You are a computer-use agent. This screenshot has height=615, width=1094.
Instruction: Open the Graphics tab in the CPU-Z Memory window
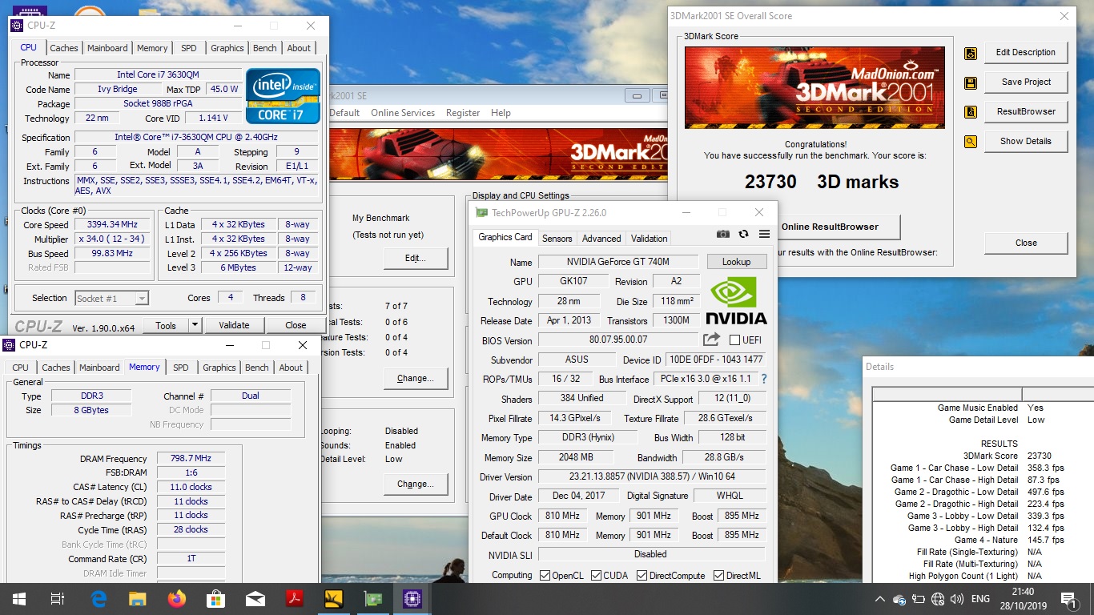[x=219, y=368]
